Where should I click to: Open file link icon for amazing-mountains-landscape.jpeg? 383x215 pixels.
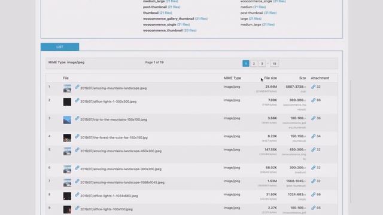[x=77, y=87]
